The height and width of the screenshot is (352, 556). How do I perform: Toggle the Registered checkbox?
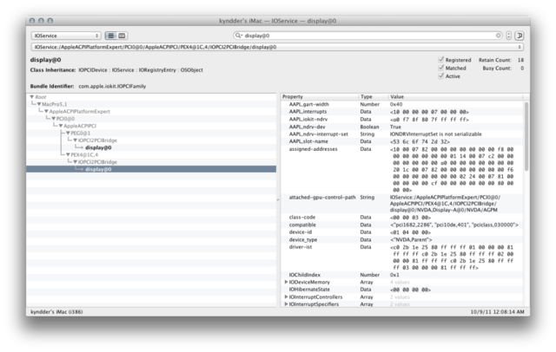(x=440, y=61)
